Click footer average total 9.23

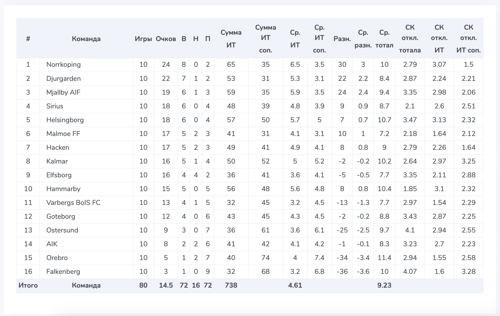(x=384, y=286)
